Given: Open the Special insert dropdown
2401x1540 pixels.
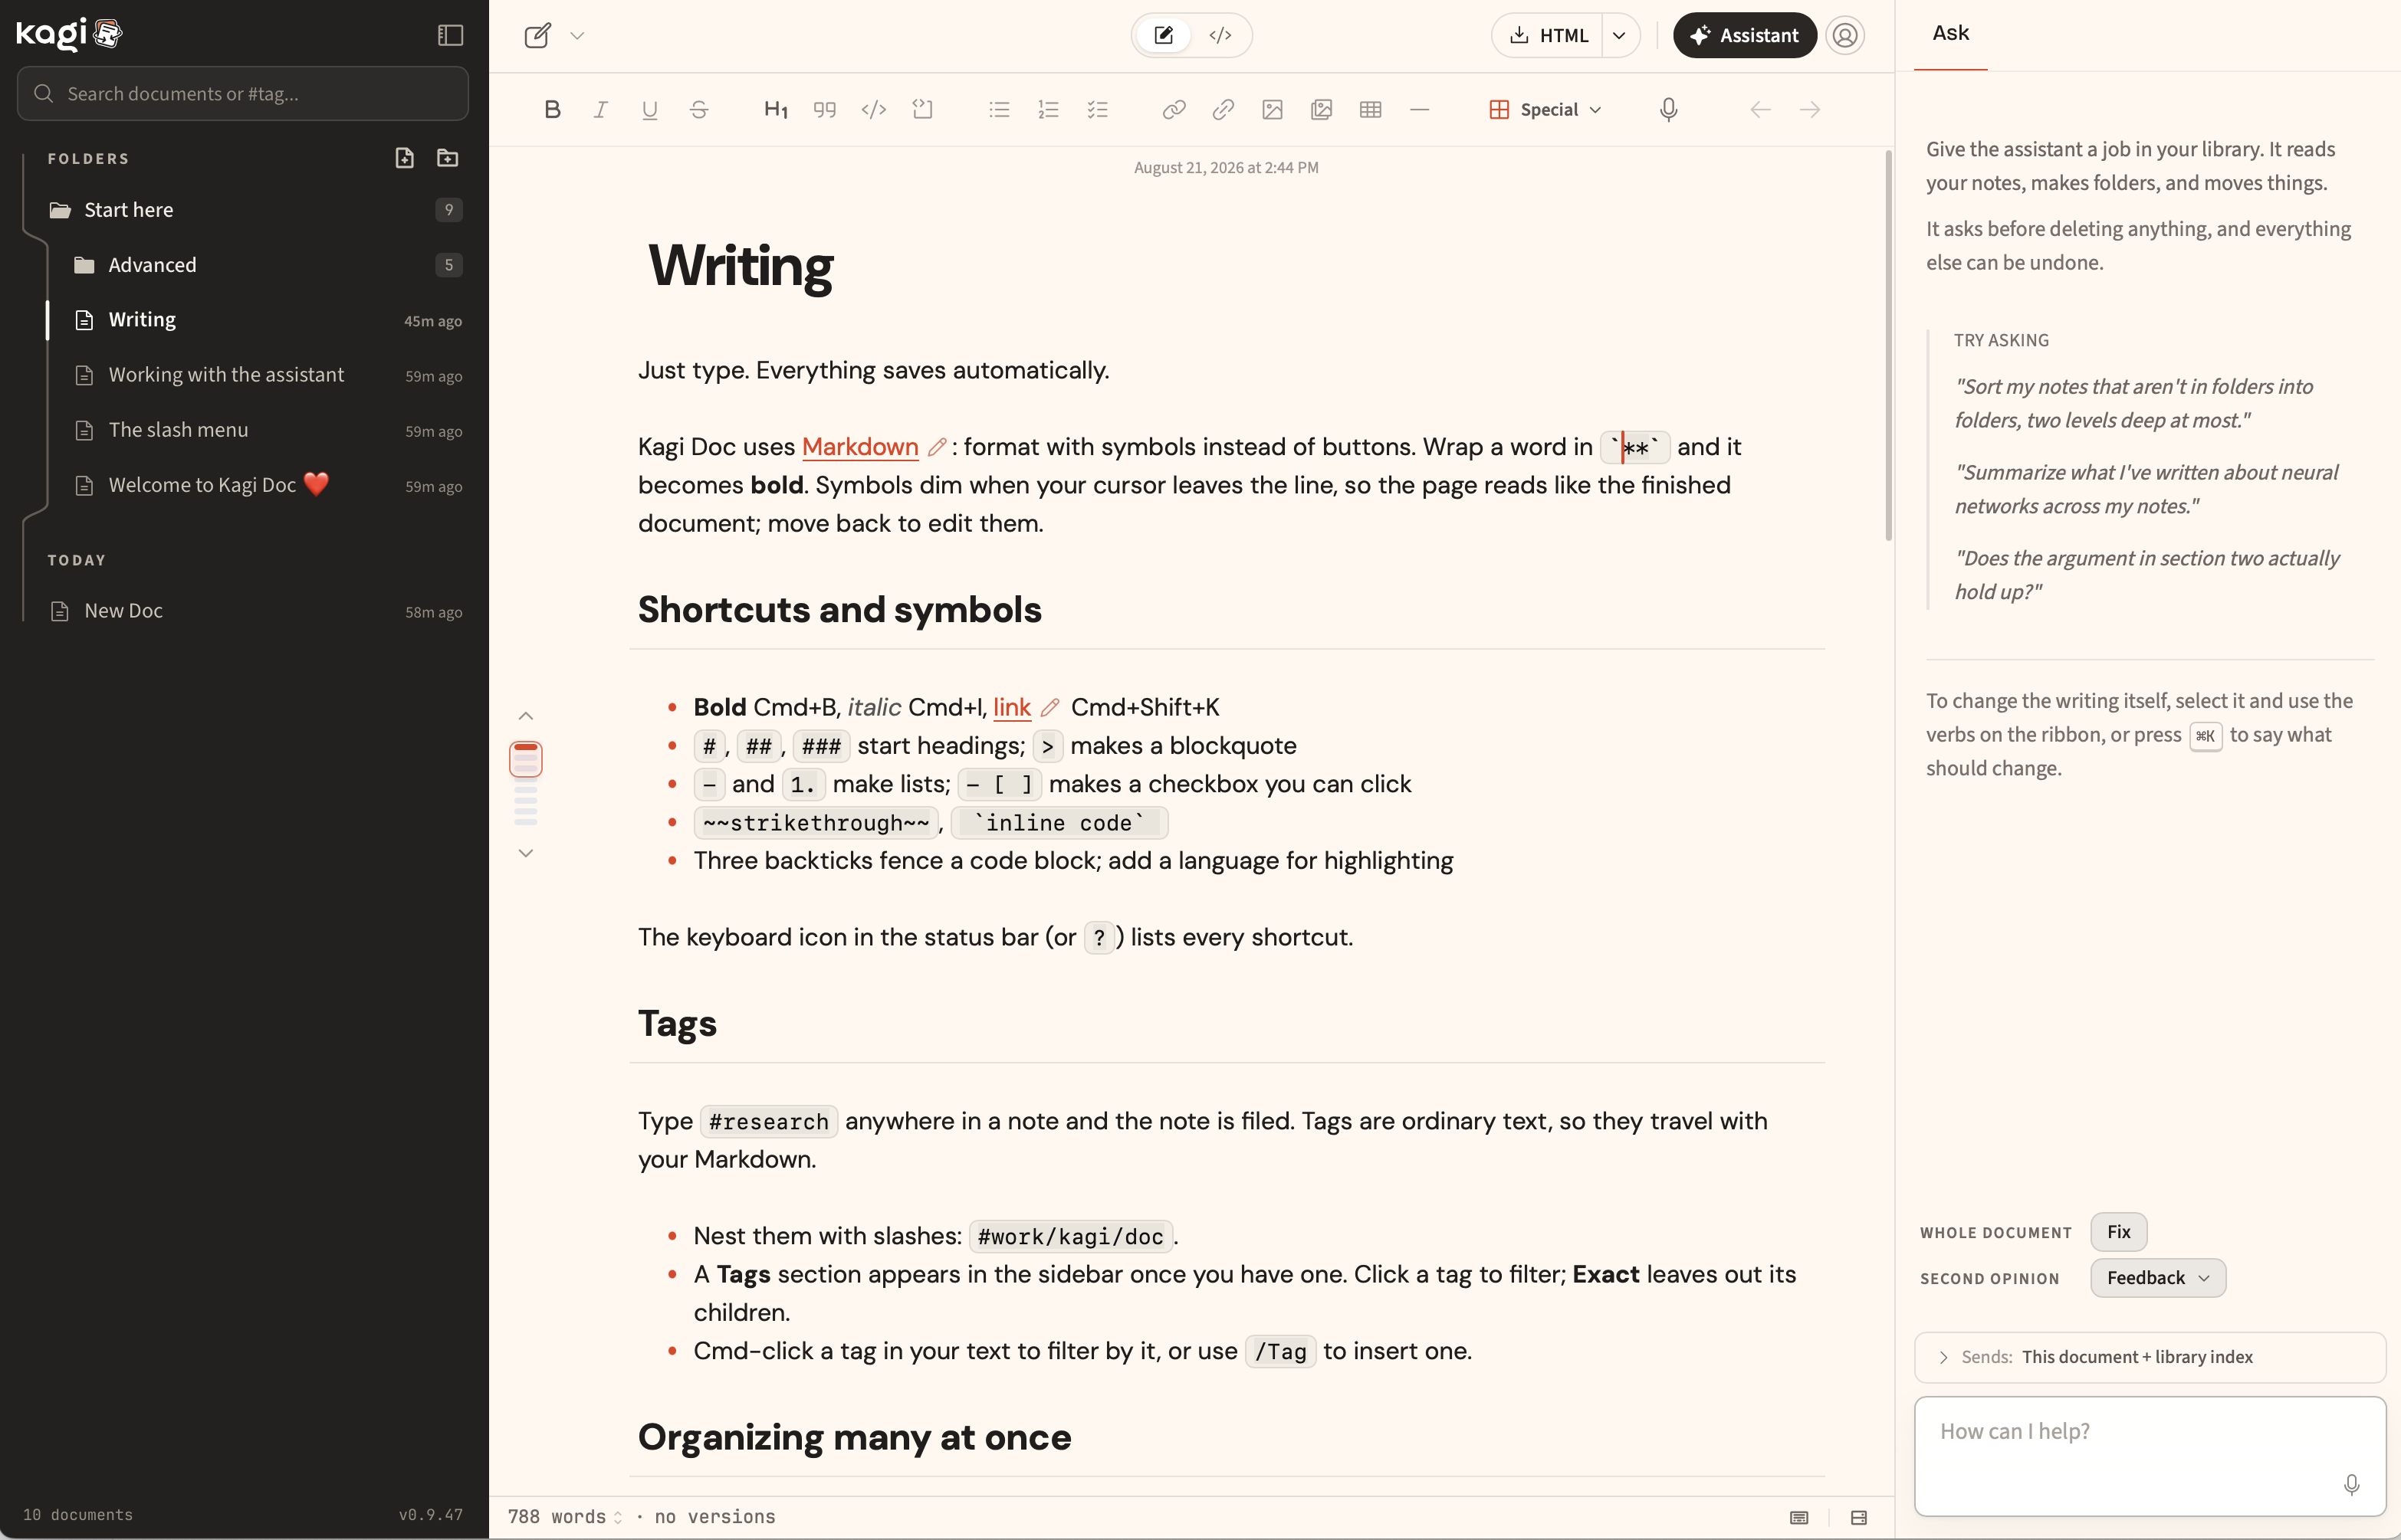Looking at the screenshot, I should (x=1545, y=110).
